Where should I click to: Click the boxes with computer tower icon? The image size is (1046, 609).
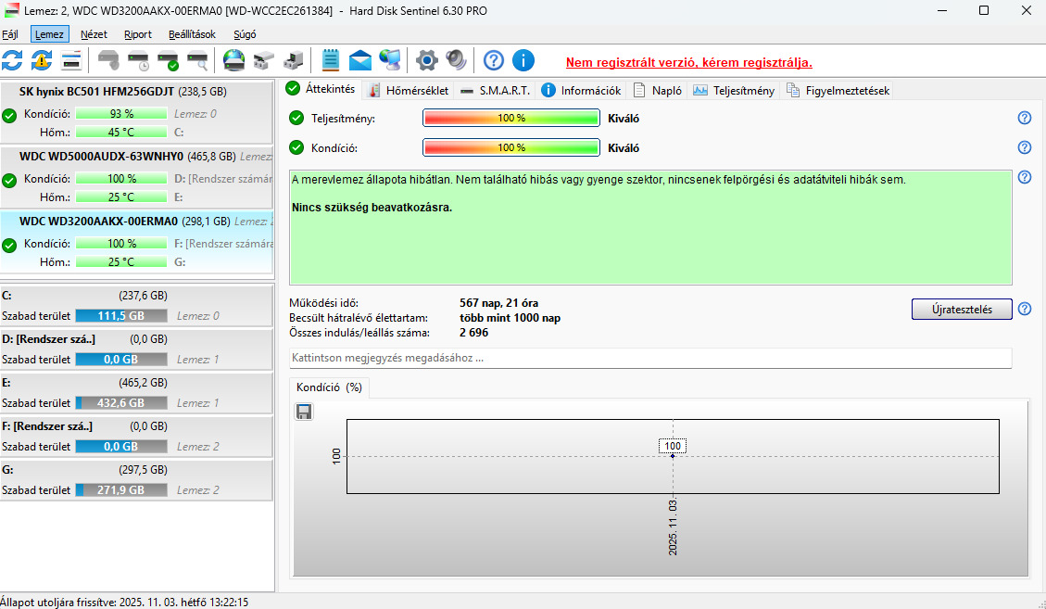293,60
